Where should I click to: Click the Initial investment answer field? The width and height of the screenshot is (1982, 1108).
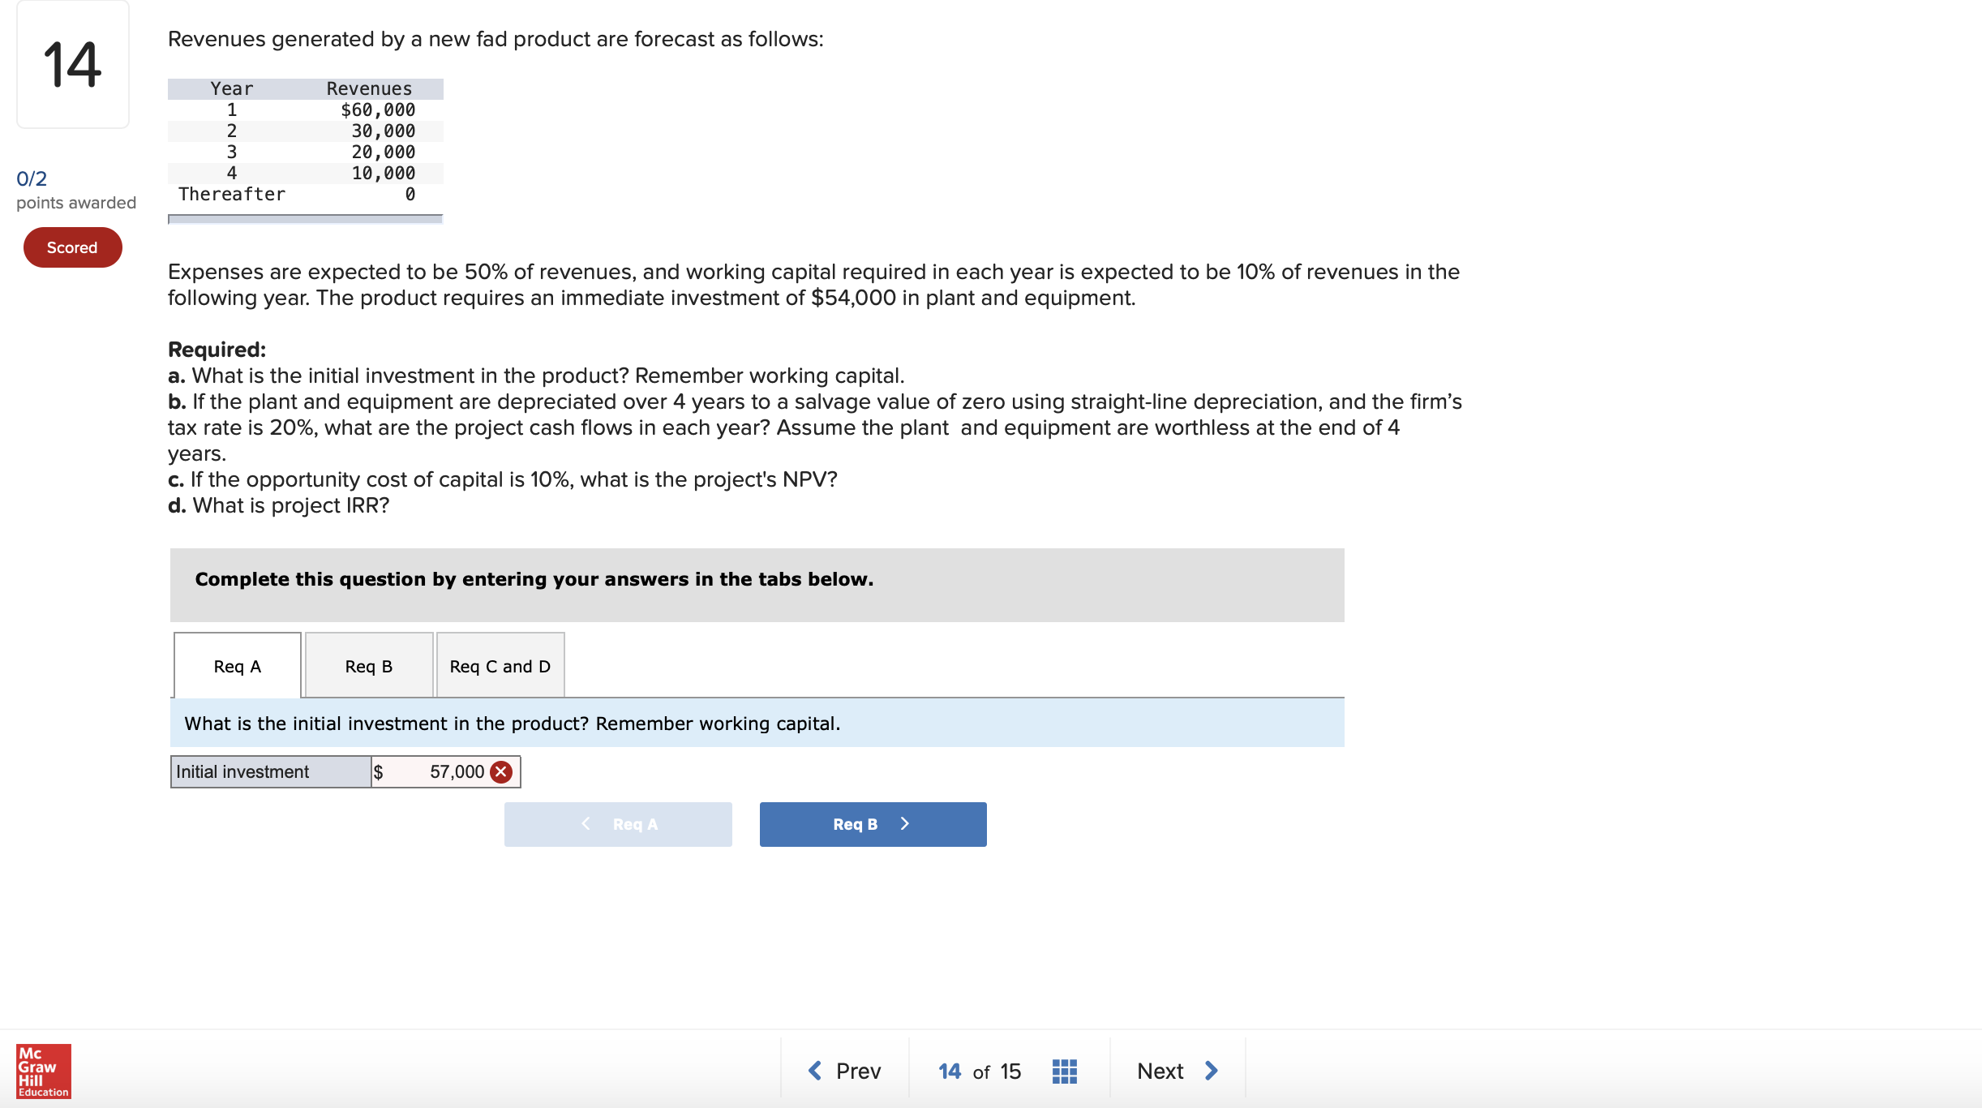pos(446,772)
